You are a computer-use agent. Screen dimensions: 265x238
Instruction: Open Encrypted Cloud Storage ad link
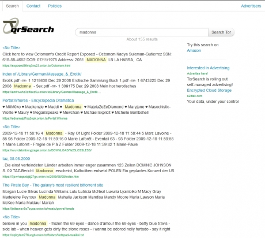(x=209, y=90)
